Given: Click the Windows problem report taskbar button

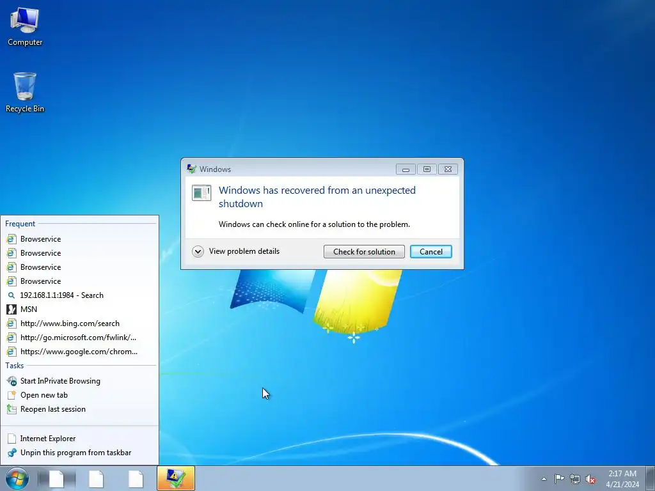Looking at the screenshot, I should (176, 478).
